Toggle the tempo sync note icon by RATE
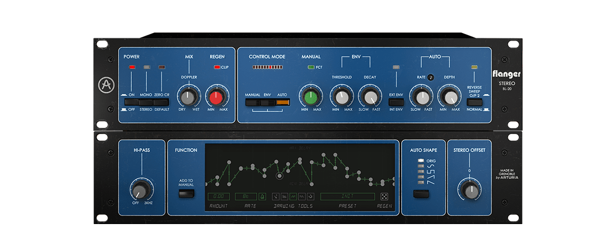The image size is (616, 247). 430,77
